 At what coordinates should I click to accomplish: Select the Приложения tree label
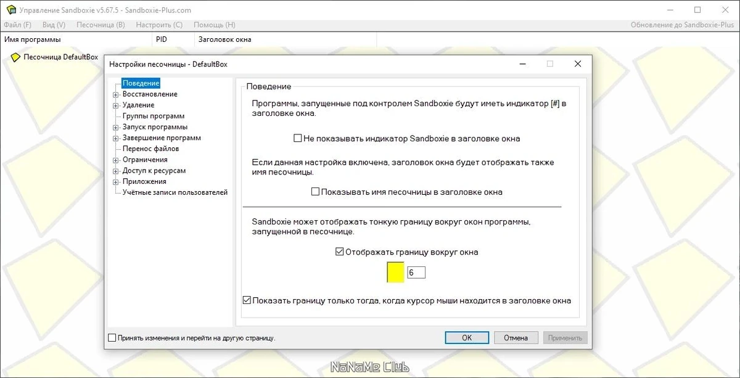(x=144, y=182)
